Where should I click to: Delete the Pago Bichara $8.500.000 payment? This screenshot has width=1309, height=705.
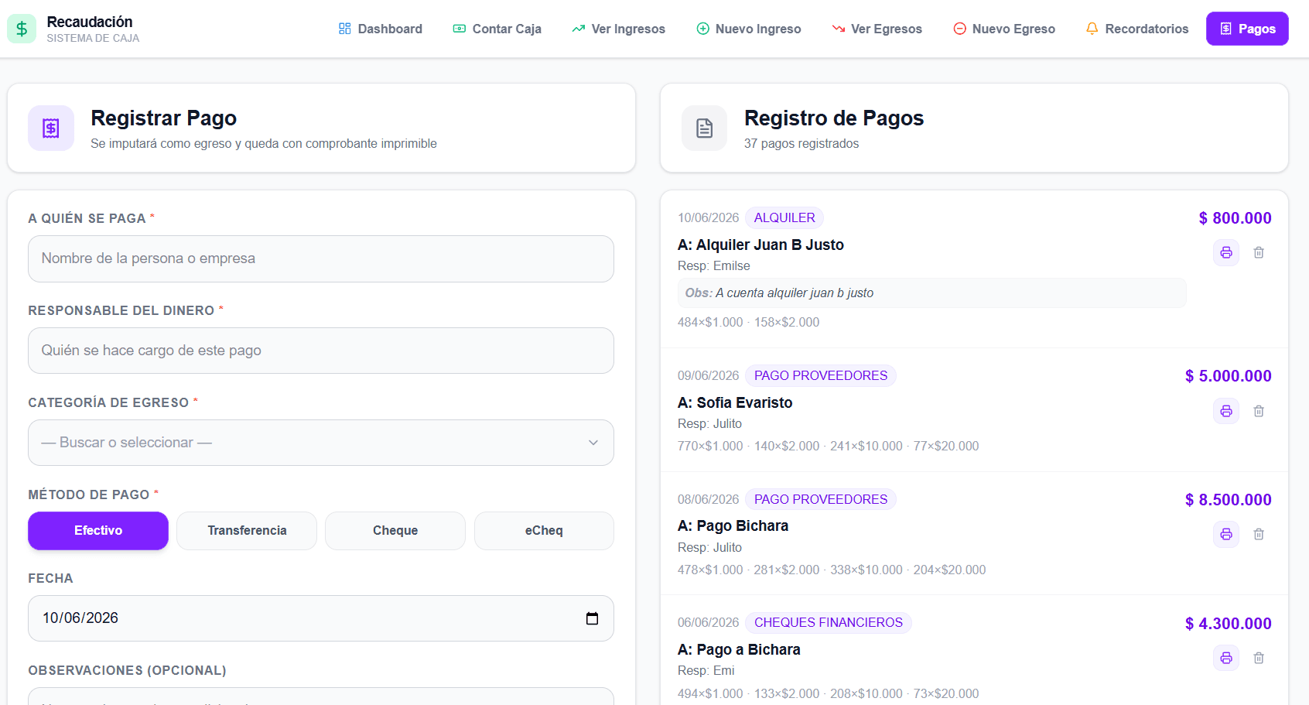(x=1259, y=534)
